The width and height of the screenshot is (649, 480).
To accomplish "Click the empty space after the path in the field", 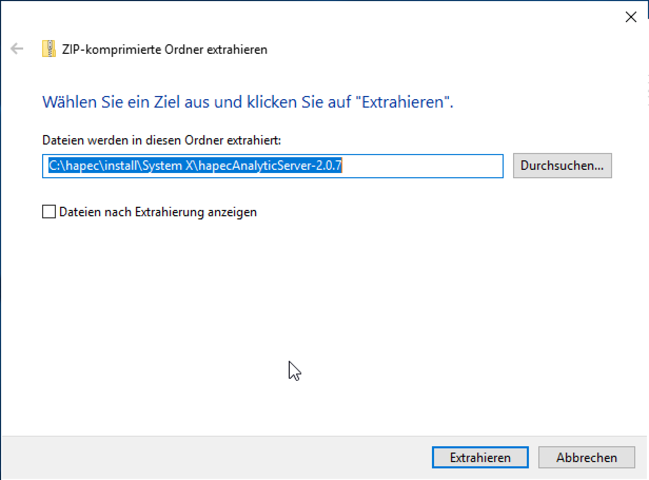I will click(x=421, y=166).
